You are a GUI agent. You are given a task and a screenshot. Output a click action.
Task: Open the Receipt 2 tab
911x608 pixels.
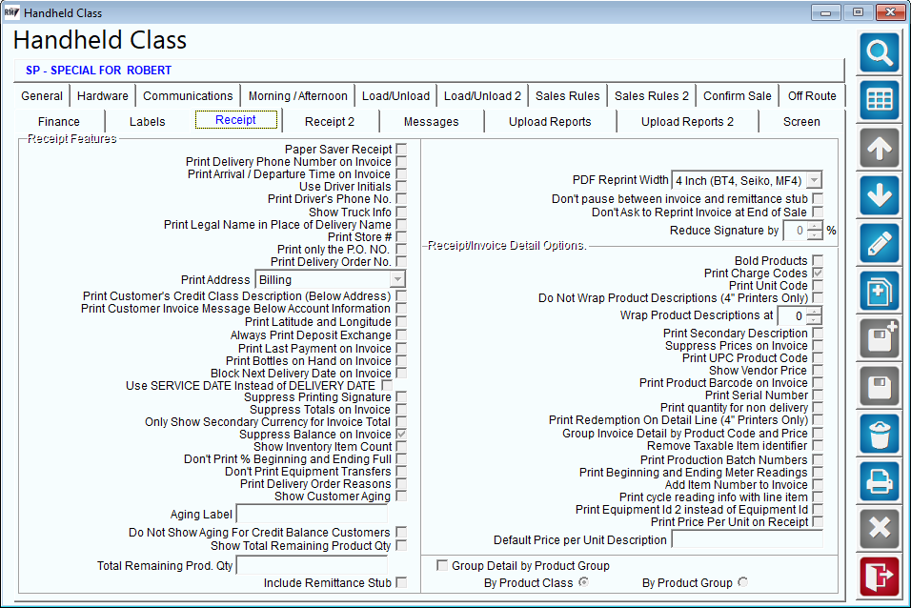330,121
